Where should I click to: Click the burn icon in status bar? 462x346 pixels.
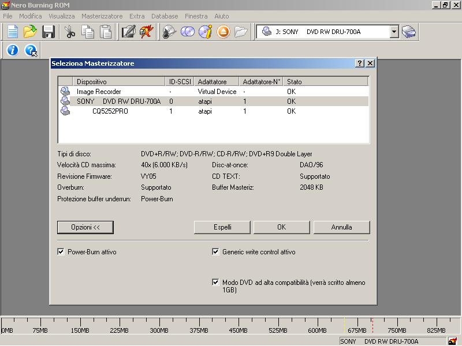pos(453,341)
